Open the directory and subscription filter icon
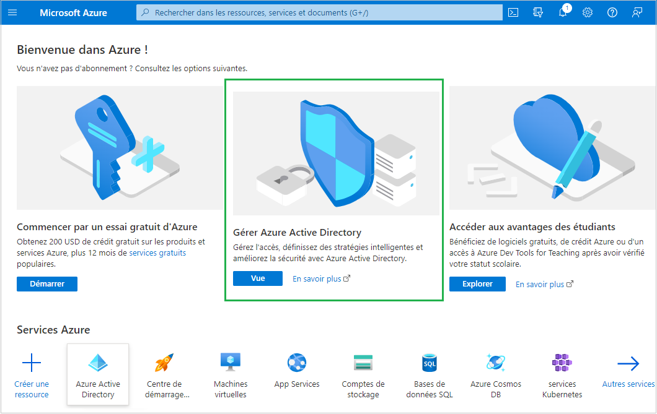The width and height of the screenshot is (657, 414). [x=538, y=12]
